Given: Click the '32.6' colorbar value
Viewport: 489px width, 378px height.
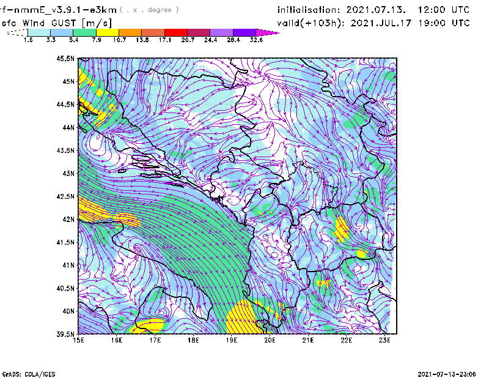Looking at the screenshot, I should coord(256,40).
